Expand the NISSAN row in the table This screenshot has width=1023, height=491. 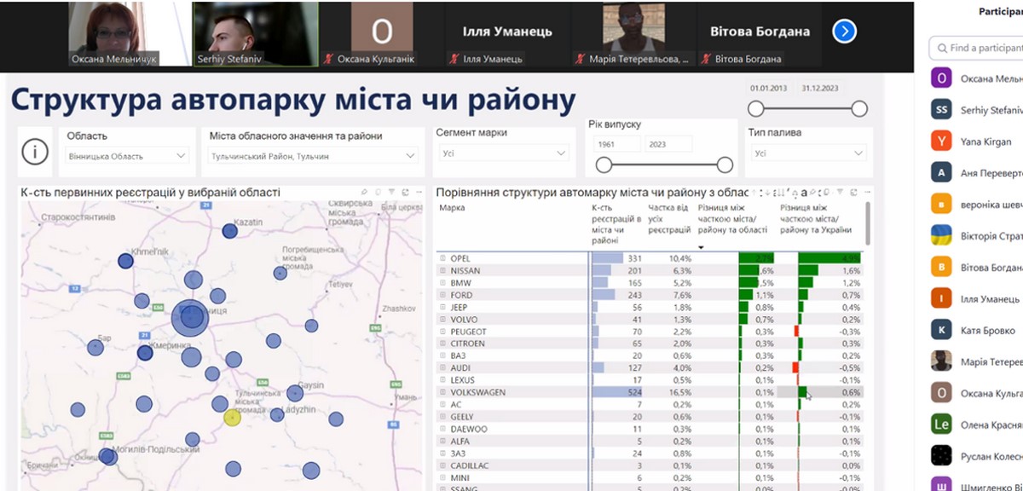coord(443,271)
